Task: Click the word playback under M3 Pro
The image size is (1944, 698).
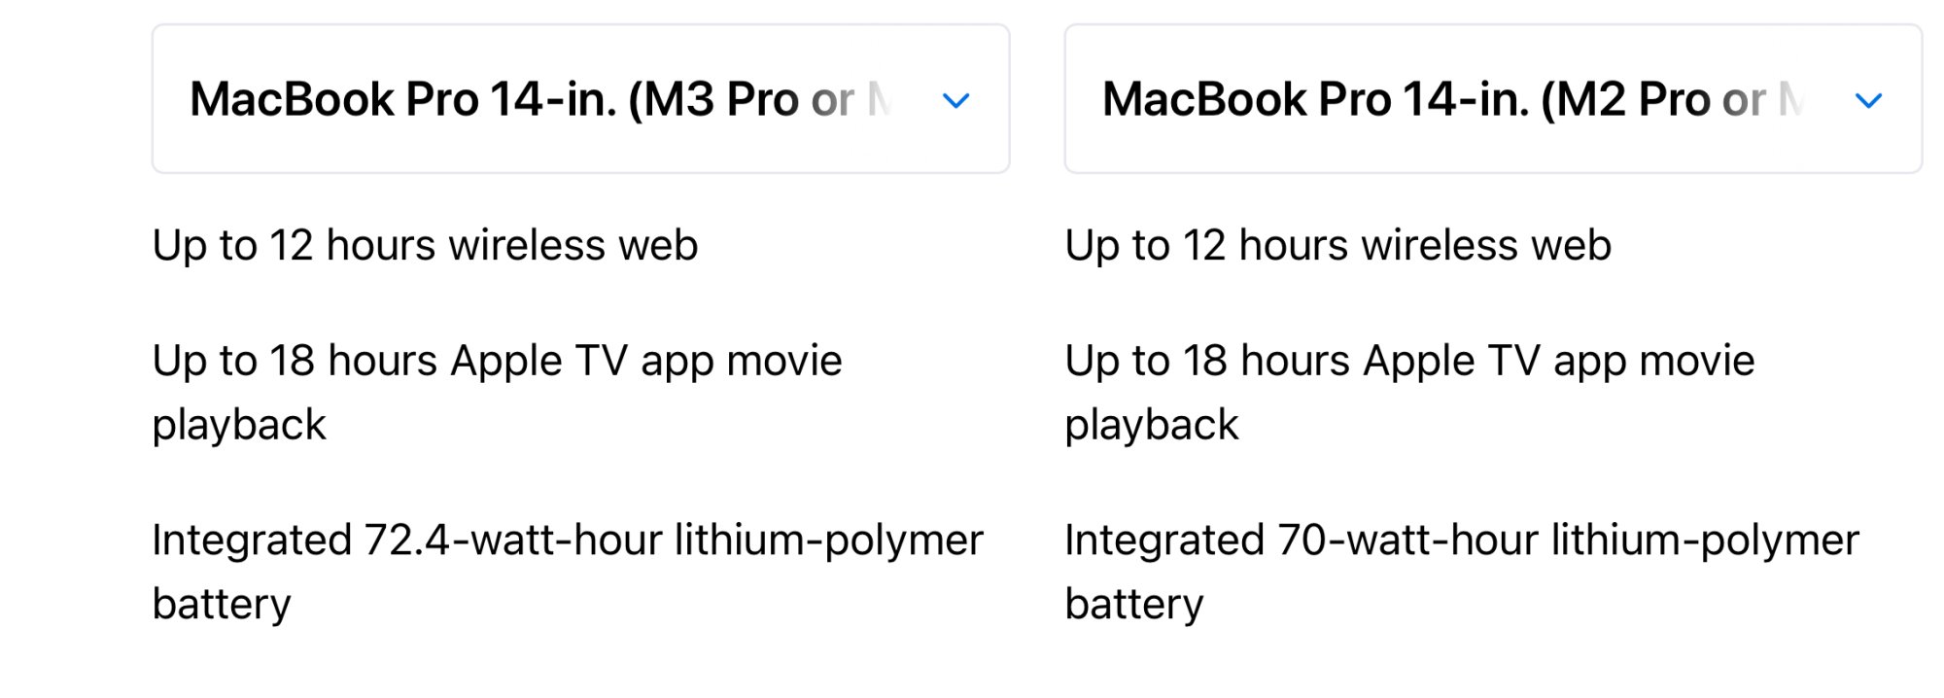Action: pos(239,426)
